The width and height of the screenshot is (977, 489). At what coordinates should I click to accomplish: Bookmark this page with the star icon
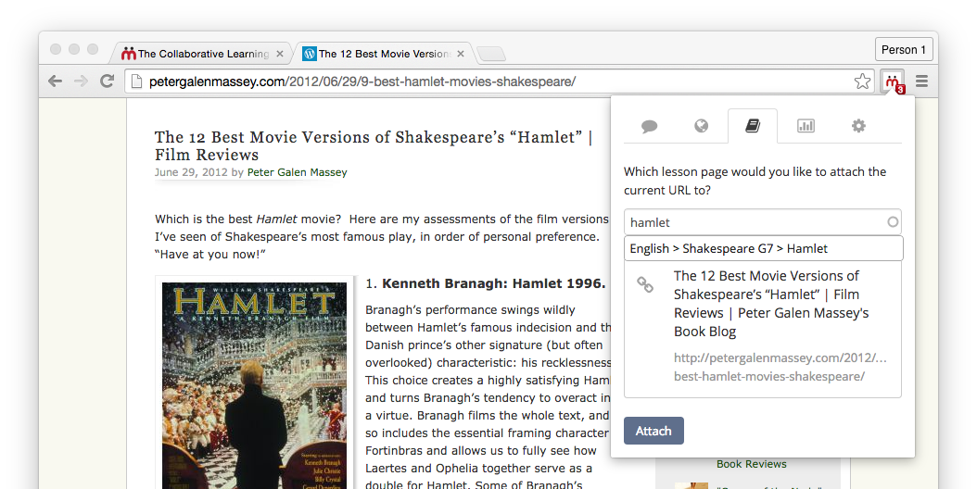click(x=862, y=81)
